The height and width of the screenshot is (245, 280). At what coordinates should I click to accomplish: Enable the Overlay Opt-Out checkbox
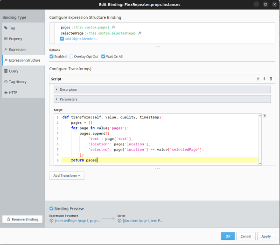71,57
